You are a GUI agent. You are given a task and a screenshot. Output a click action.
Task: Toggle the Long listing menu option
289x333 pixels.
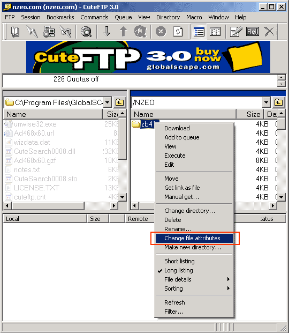point(194,270)
